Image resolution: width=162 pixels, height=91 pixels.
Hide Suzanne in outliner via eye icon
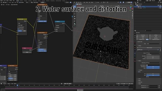coord(159,8)
